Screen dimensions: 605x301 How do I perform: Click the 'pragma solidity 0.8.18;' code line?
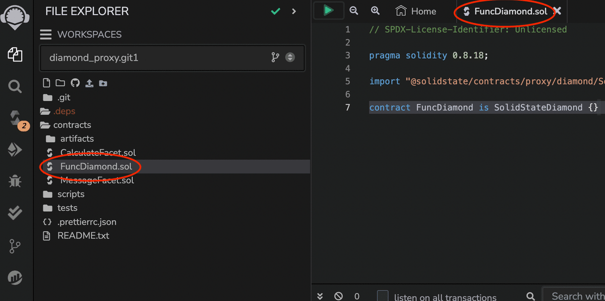click(x=429, y=55)
